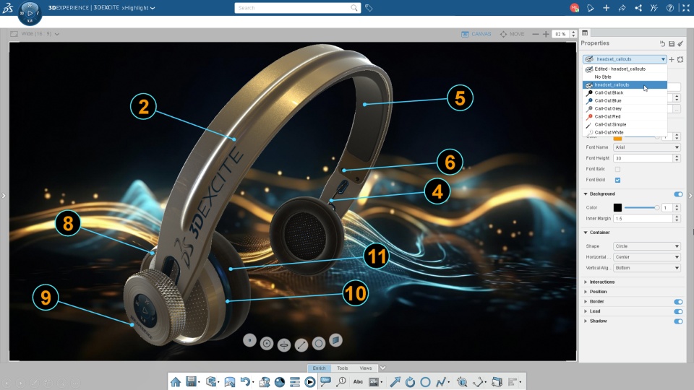This screenshot has height=390, width=694.
Task: Toggle the Border switch
Action: pyautogui.click(x=678, y=302)
